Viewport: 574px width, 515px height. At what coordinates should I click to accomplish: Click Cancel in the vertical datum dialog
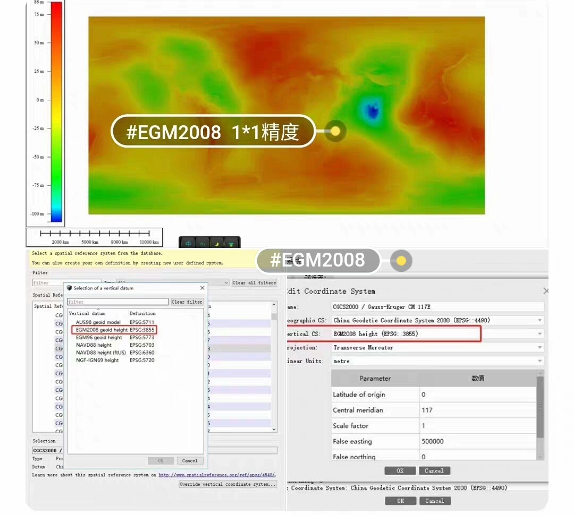click(x=190, y=460)
